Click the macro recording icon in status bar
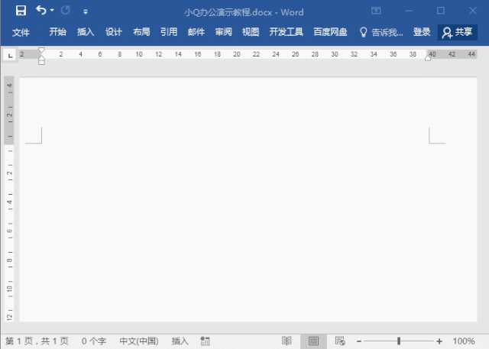 pos(205,341)
